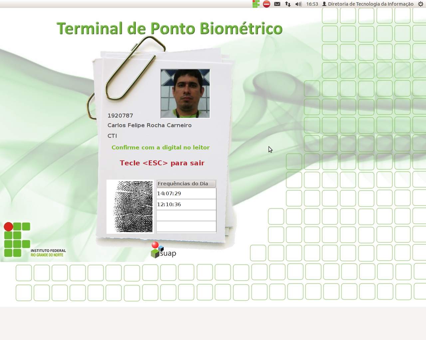Click the Confirme com a digital no leitor message
Screen dimensions: 426x340
[160, 147]
